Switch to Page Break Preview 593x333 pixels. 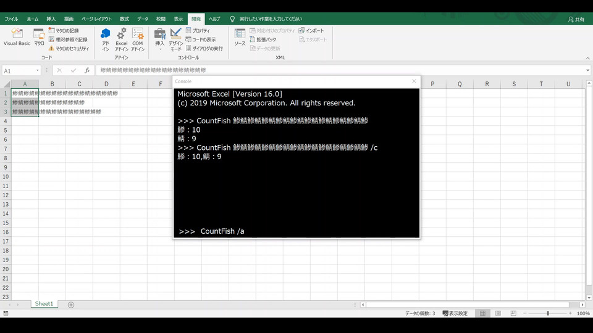click(513, 313)
